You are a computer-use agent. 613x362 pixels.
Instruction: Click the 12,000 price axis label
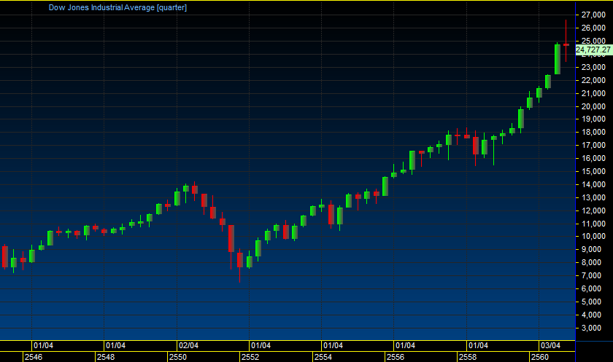point(593,210)
